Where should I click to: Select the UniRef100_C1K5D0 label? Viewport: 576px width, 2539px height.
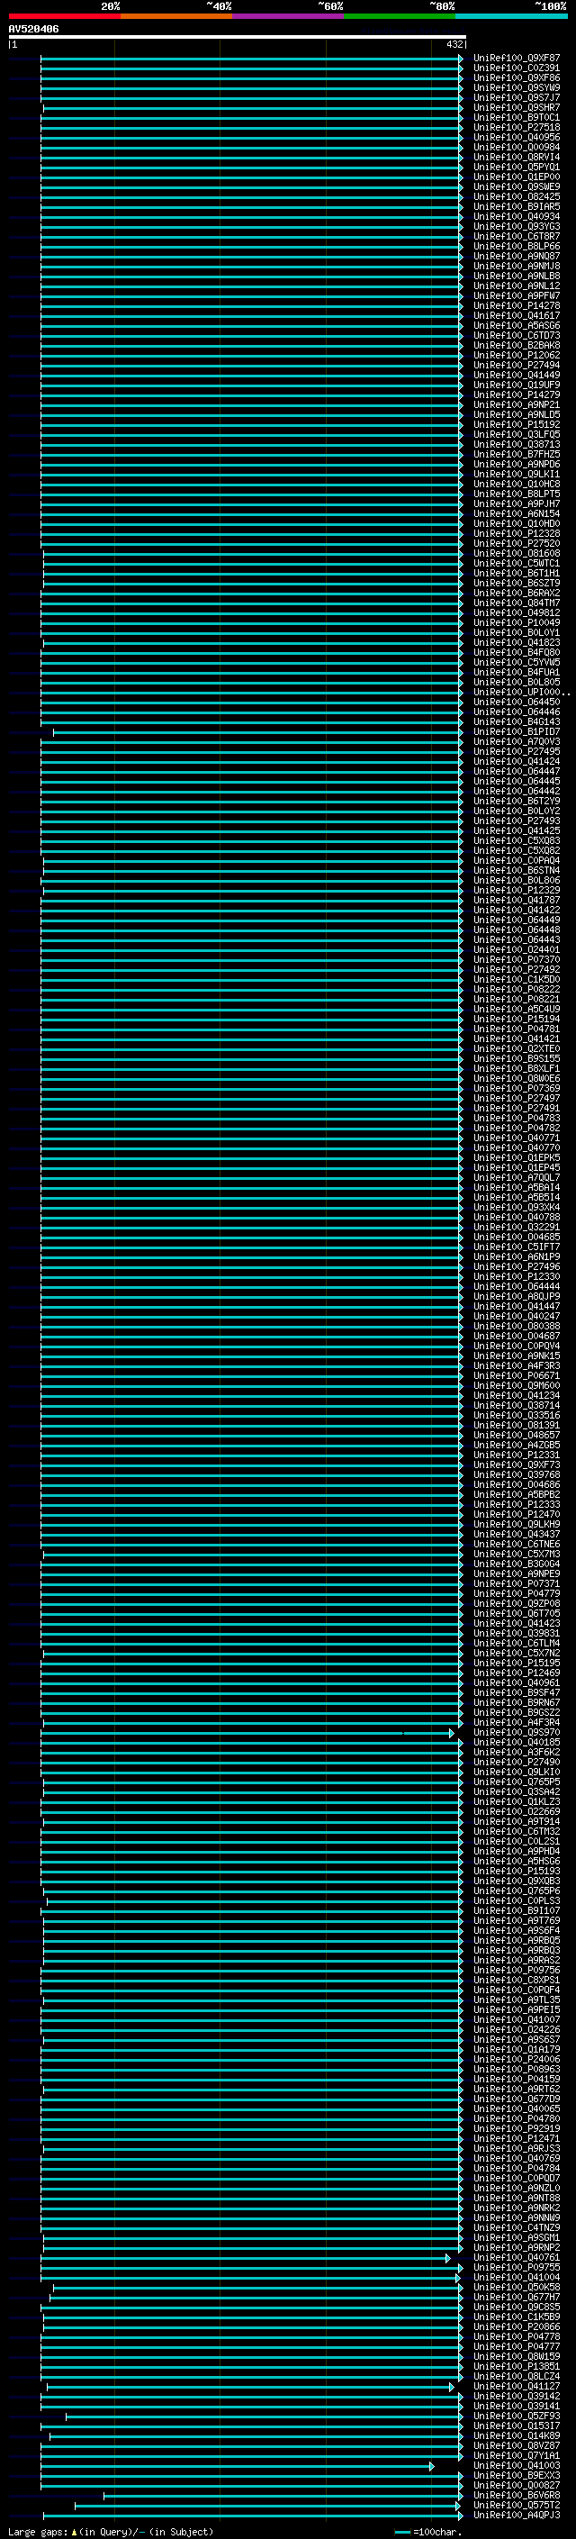coord(517,979)
